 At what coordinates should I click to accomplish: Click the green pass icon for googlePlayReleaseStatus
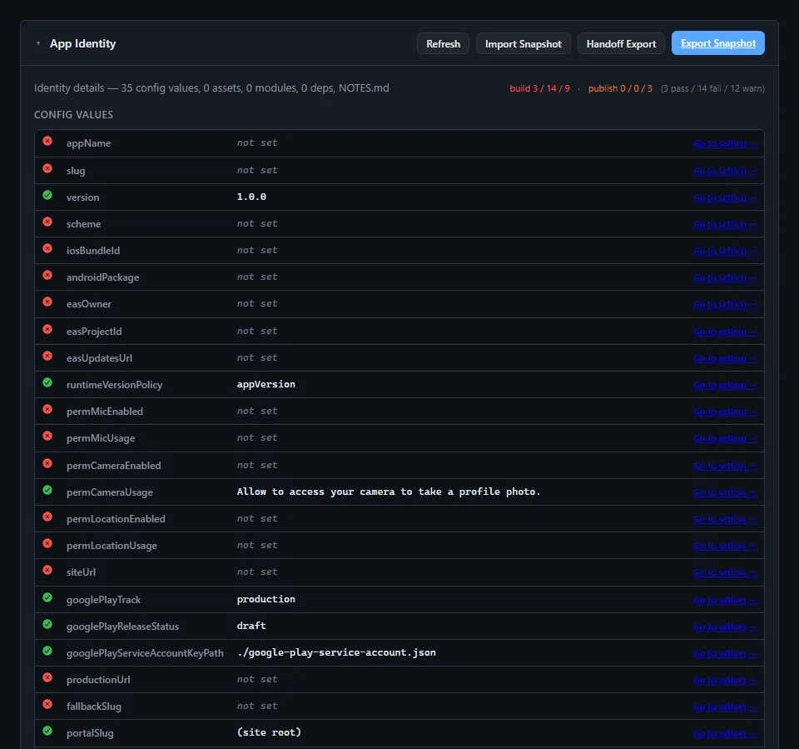47,624
